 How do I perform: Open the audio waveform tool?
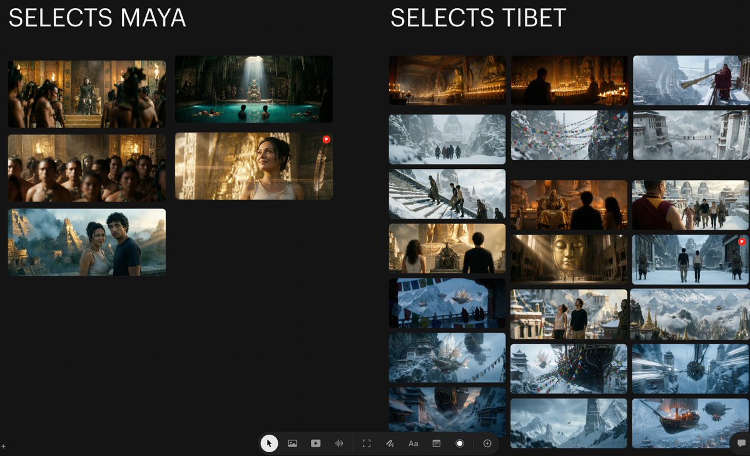pos(339,443)
